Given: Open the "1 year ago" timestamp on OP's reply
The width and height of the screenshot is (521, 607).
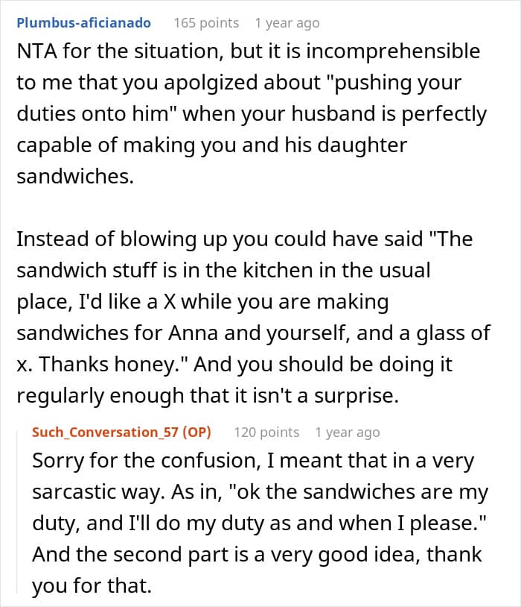Looking at the screenshot, I should (x=347, y=433).
